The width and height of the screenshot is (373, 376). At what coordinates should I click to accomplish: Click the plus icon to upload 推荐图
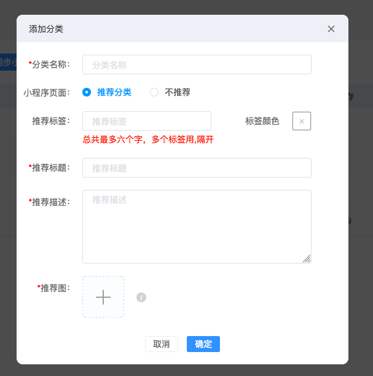pyautogui.click(x=103, y=297)
